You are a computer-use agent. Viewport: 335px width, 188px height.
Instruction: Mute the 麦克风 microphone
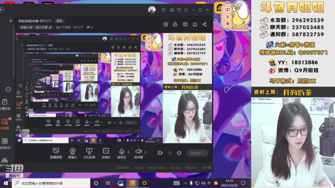[x=121, y=153]
